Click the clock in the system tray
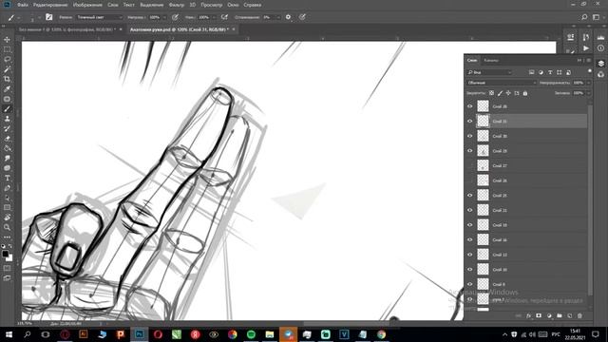This screenshot has height=342, width=608. [575, 334]
